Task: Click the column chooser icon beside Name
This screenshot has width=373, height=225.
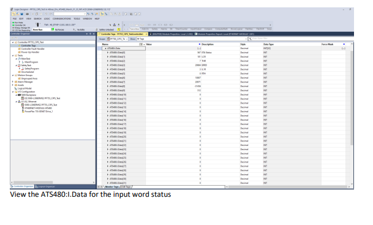Action: [141, 44]
